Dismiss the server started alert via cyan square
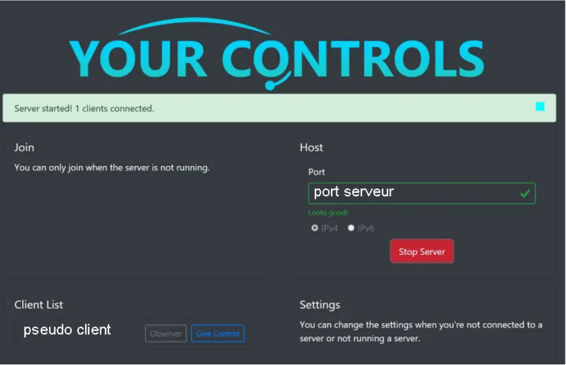Viewport: 566px width, 365px height. tap(540, 107)
